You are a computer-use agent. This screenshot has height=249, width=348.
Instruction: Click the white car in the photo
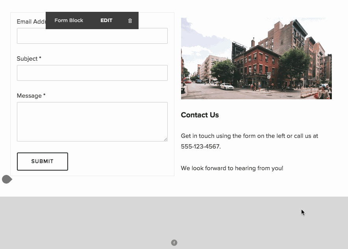click(227, 86)
